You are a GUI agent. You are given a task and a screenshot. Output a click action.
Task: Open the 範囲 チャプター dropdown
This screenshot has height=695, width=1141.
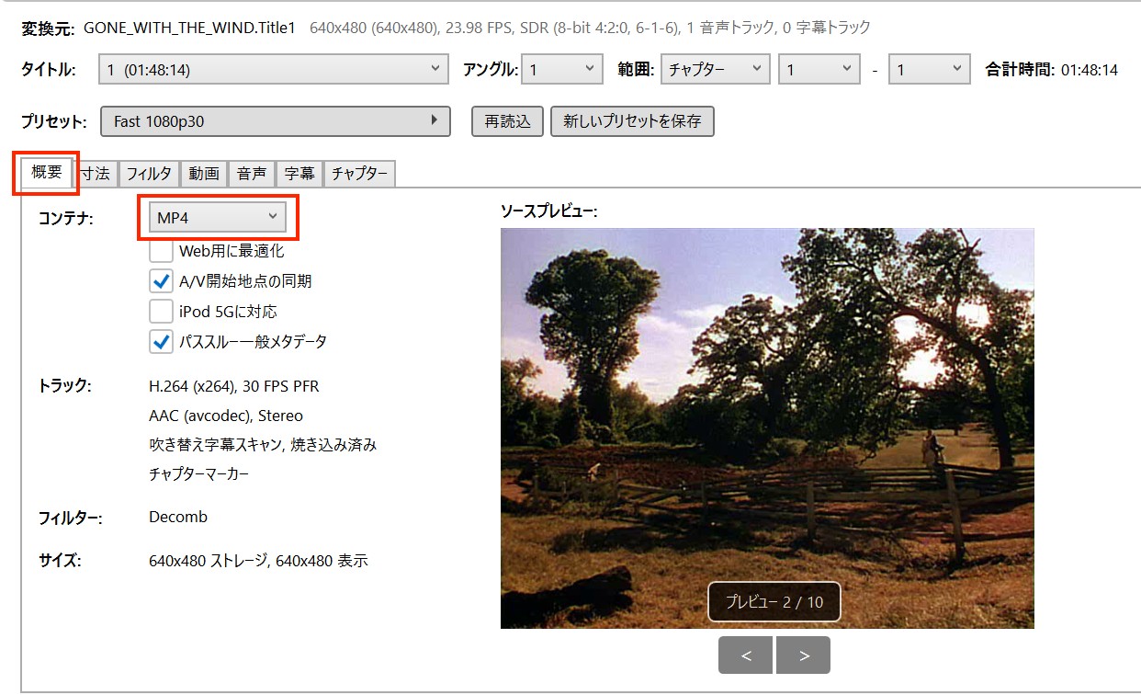pos(715,70)
